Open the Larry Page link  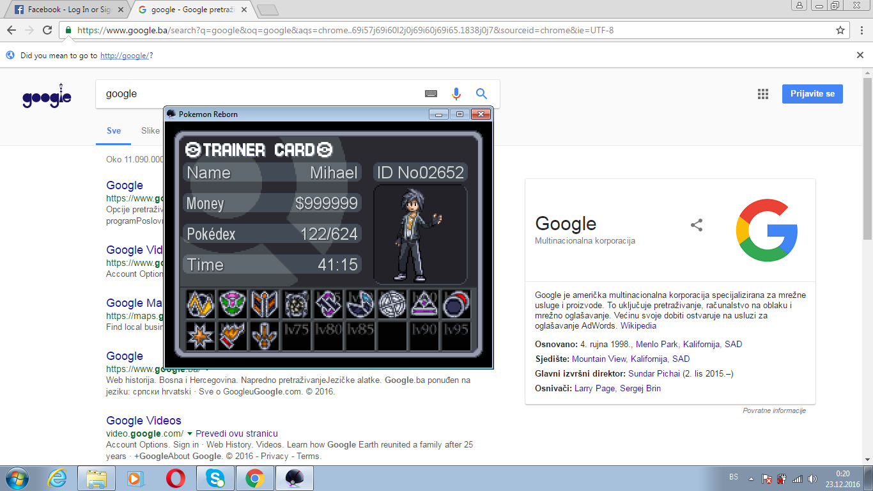pyautogui.click(x=594, y=388)
